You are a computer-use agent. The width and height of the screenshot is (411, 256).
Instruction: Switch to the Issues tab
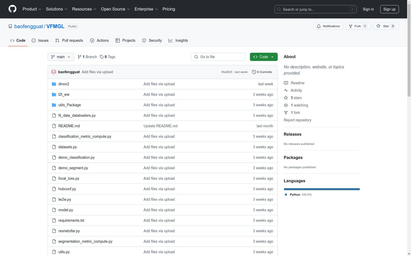pyautogui.click(x=40, y=40)
